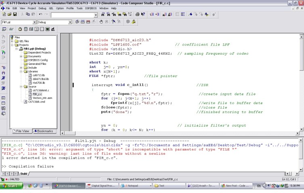Select Vectors_intr.asm file
Screen dimensions: 304x193
coord(42,98)
